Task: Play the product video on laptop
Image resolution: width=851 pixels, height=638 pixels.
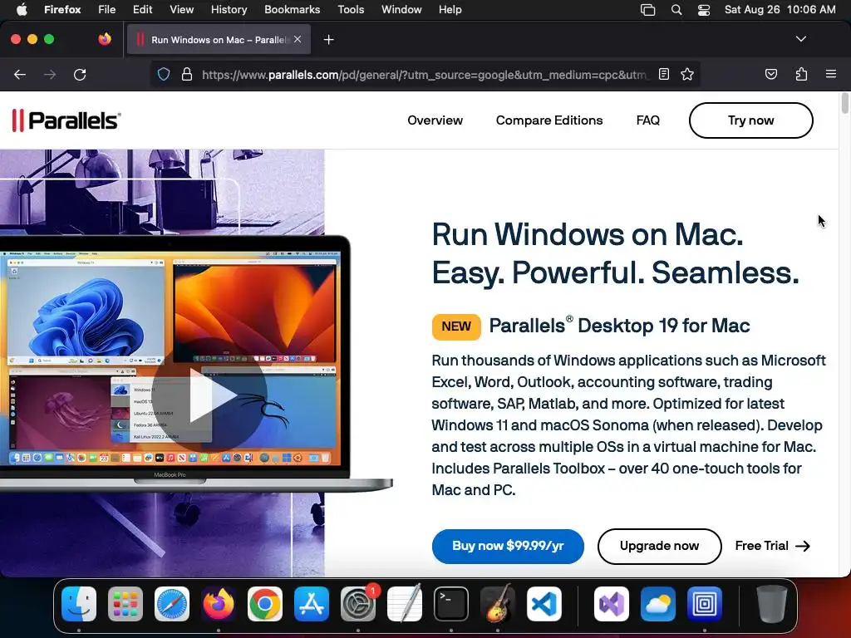Action: pyautogui.click(x=209, y=395)
